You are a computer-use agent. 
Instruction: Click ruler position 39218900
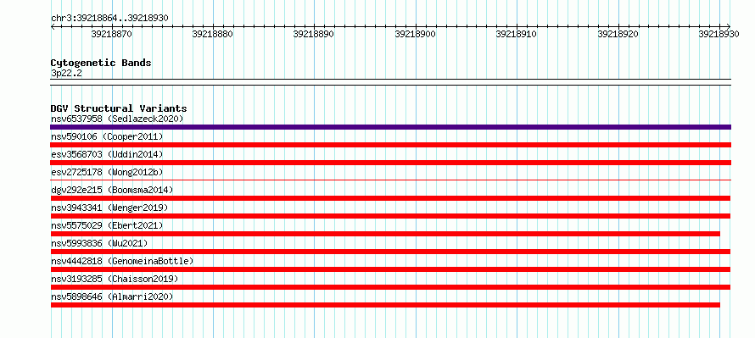point(415,34)
